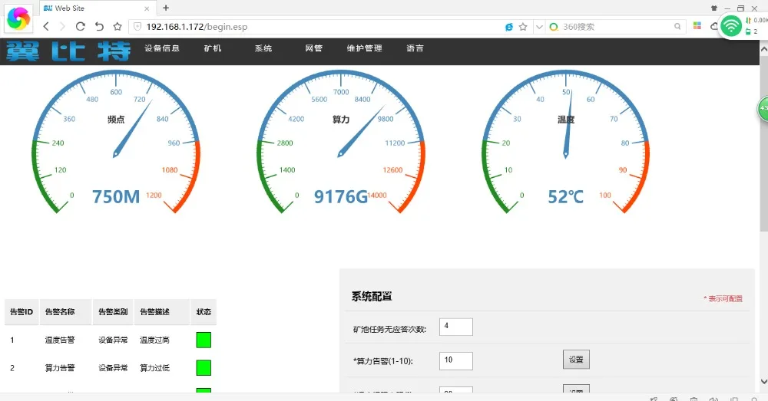Click the 360搜索 search box

pyautogui.click(x=616, y=27)
